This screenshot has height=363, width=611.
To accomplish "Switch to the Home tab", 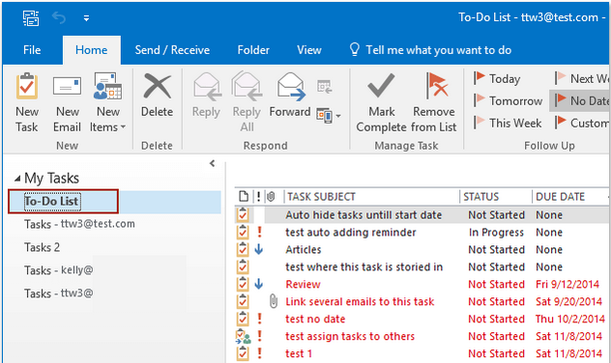I will tap(92, 50).
